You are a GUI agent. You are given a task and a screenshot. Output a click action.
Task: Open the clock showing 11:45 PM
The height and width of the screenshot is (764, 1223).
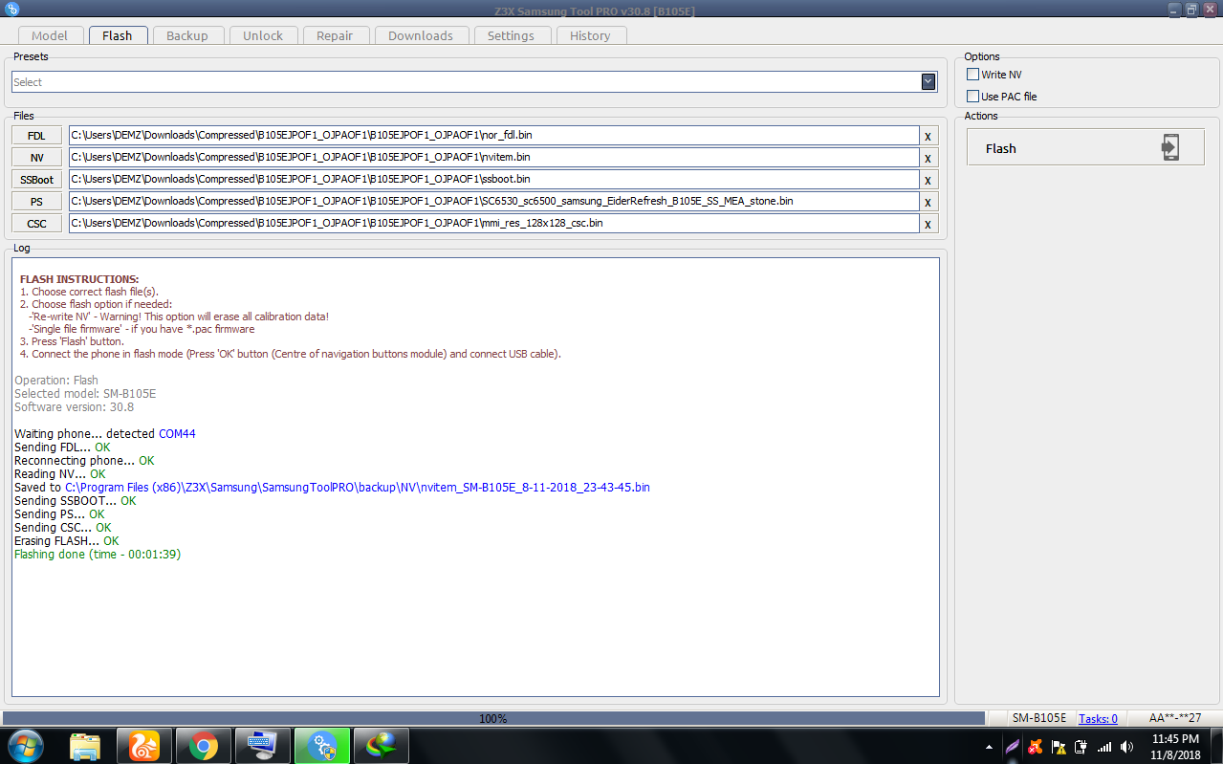pos(1176,746)
